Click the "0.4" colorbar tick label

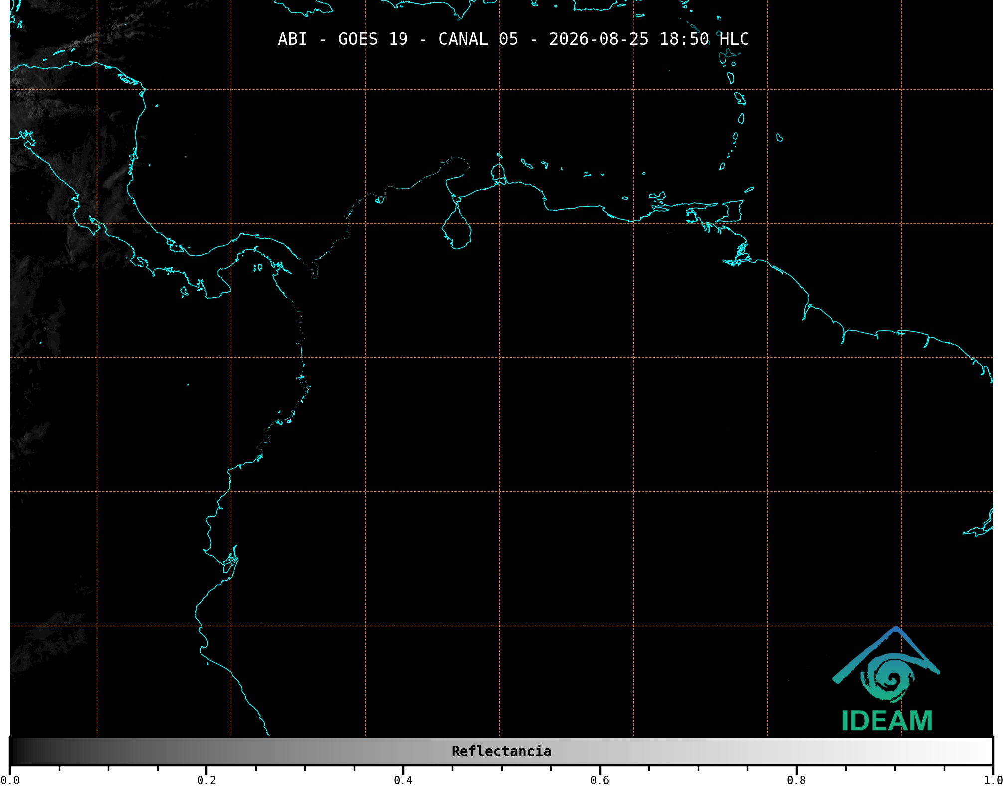click(x=403, y=780)
